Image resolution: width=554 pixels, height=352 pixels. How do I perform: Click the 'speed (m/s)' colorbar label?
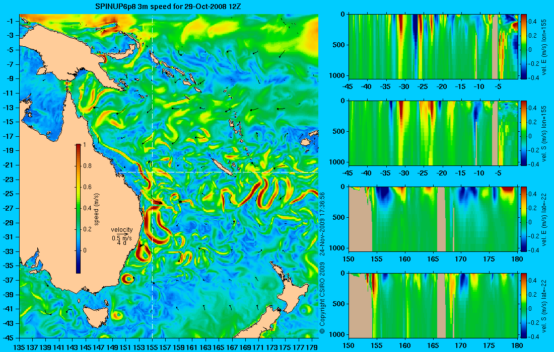pyautogui.click(x=97, y=209)
